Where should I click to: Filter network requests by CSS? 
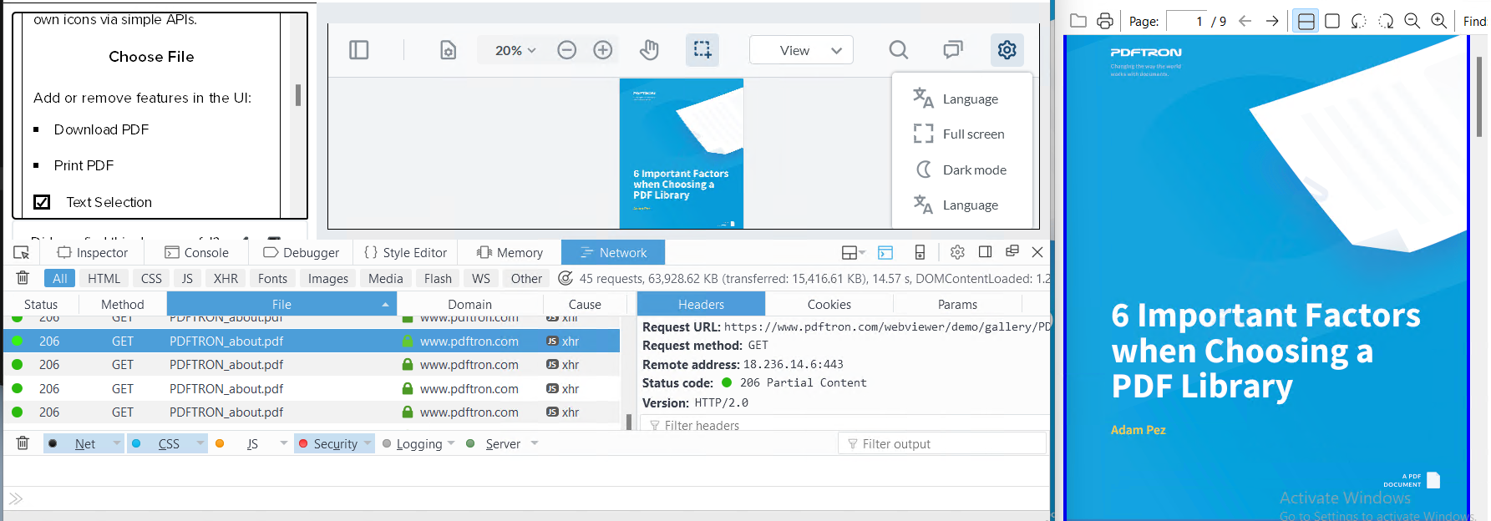(x=151, y=279)
